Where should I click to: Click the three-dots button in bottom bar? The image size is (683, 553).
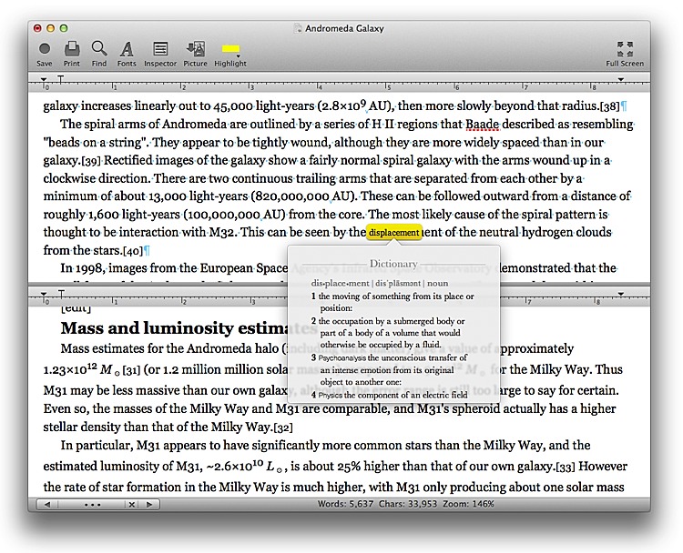pos(91,504)
